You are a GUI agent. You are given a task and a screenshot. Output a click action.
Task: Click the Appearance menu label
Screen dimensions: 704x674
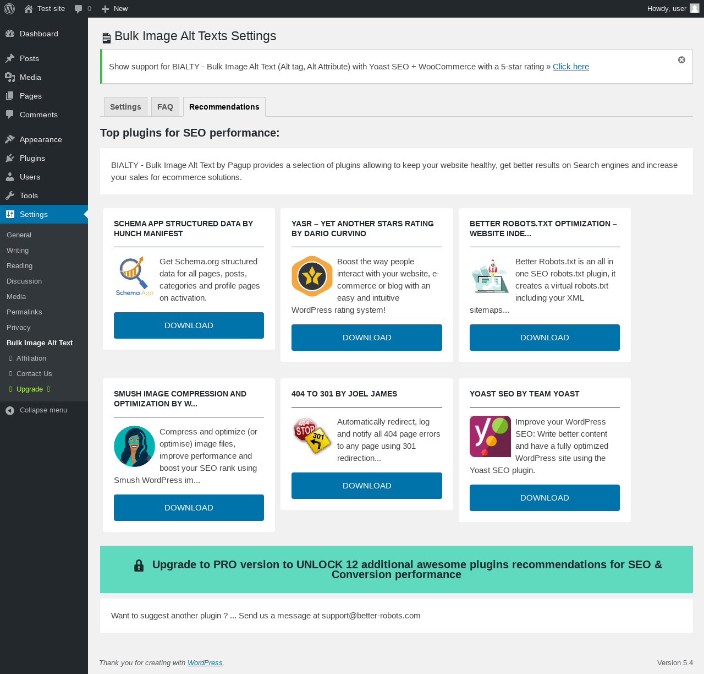pos(41,139)
